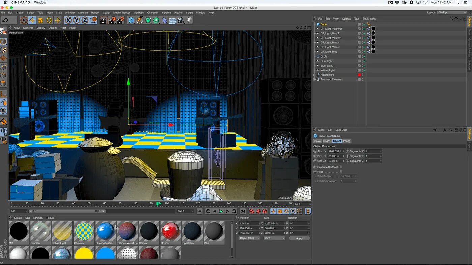
Task: Select the Chekers material swatch
Action: pos(84,231)
